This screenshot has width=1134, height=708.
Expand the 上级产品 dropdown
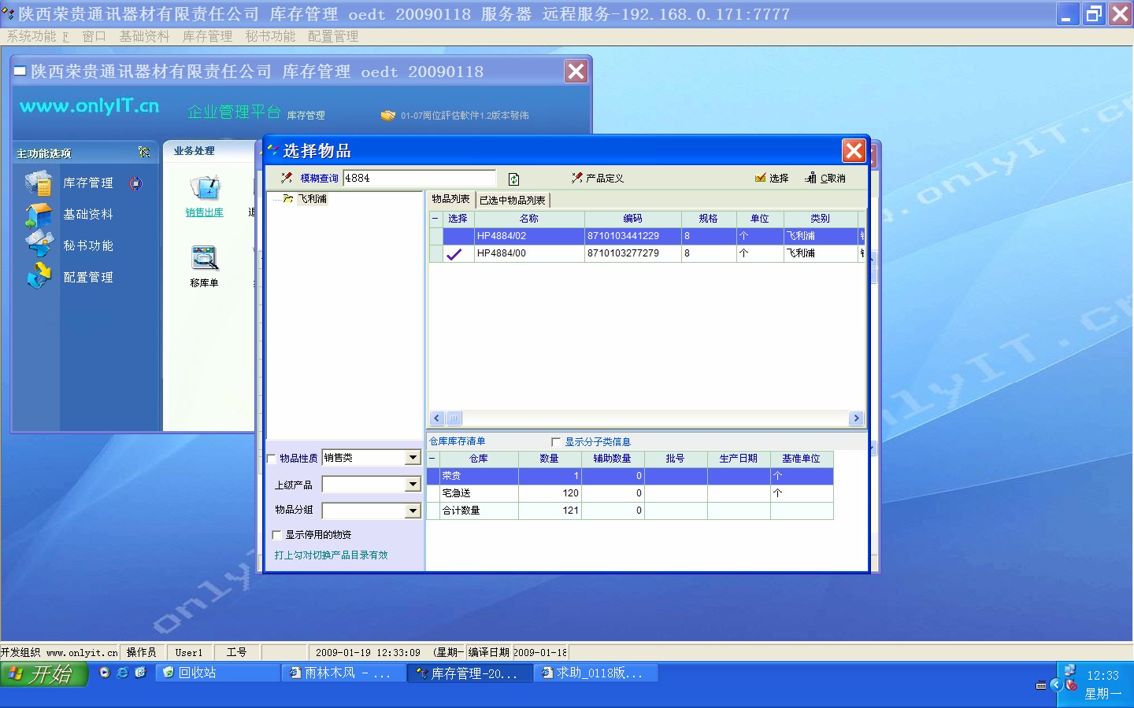413,485
